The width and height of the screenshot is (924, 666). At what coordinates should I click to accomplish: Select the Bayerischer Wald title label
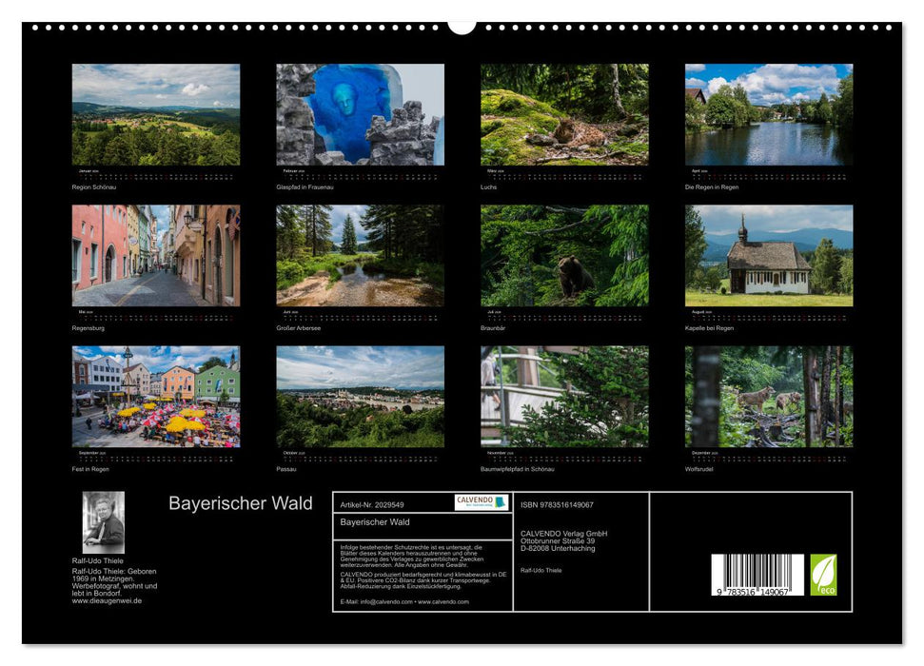(x=242, y=503)
